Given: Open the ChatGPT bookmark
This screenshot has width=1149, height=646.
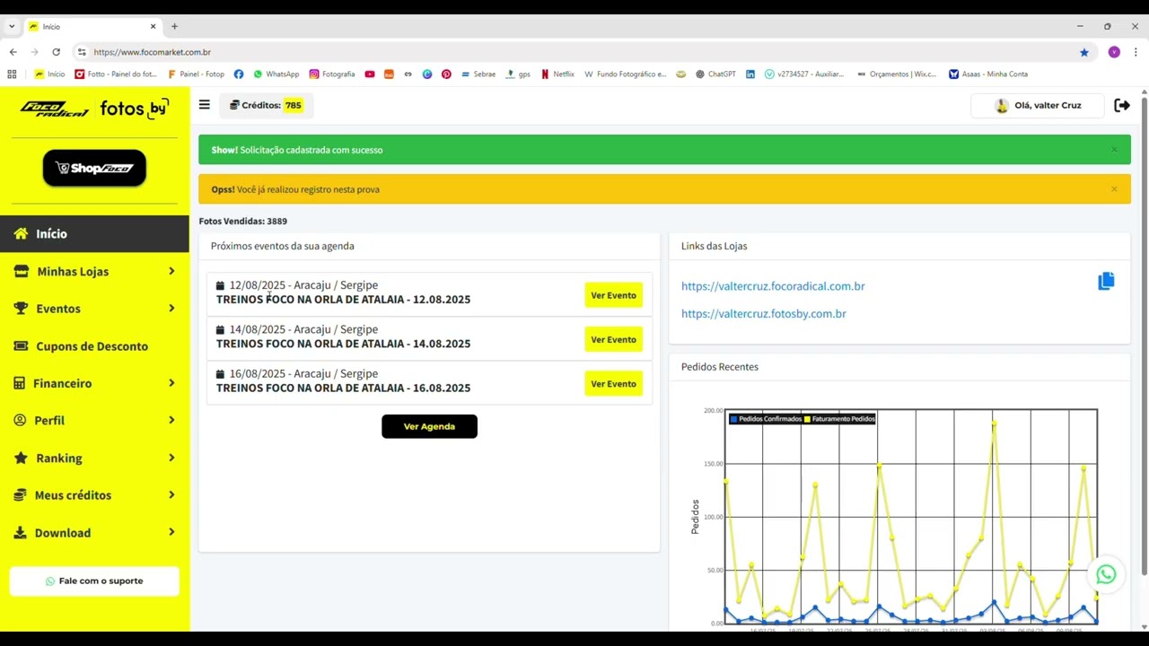Looking at the screenshot, I should (x=715, y=74).
